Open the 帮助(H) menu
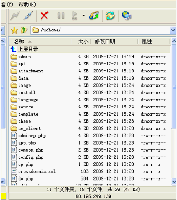The height and width of the screenshot is (200, 177). 27,5
